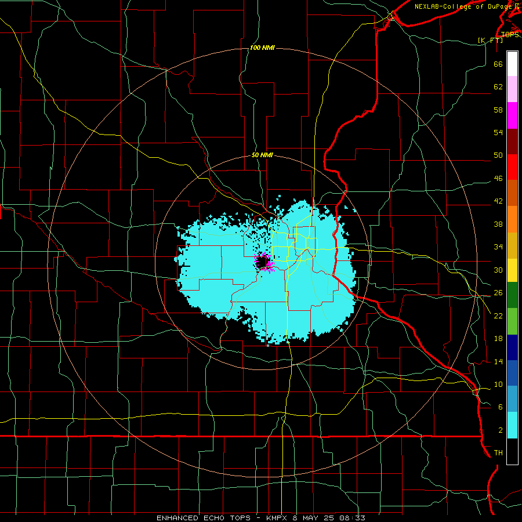Click the bright yellow legend swatch
Screen dimensions: 522x522
coord(512,270)
